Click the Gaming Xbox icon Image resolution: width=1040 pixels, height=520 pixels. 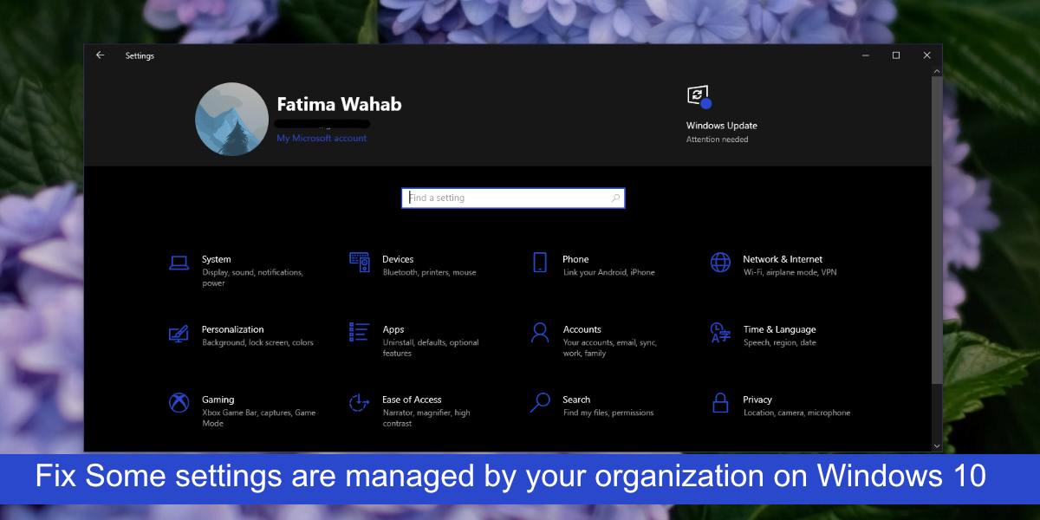(x=179, y=403)
